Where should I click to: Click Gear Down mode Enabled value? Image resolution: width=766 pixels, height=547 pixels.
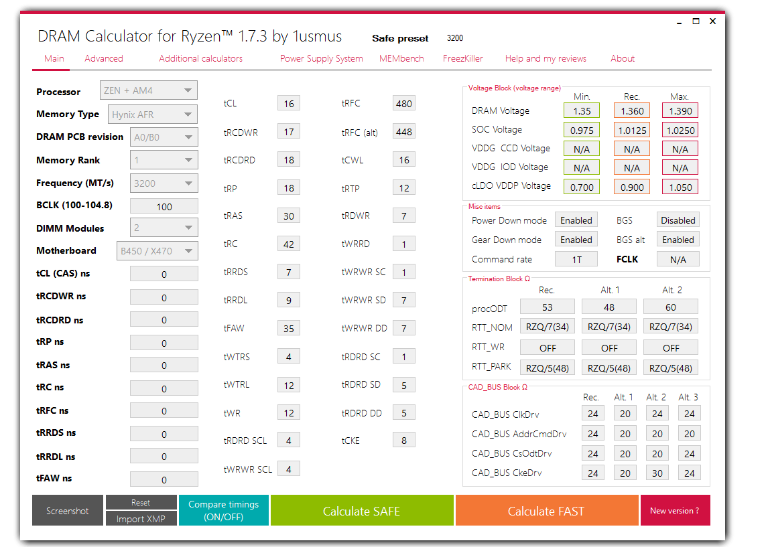point(576,240)
